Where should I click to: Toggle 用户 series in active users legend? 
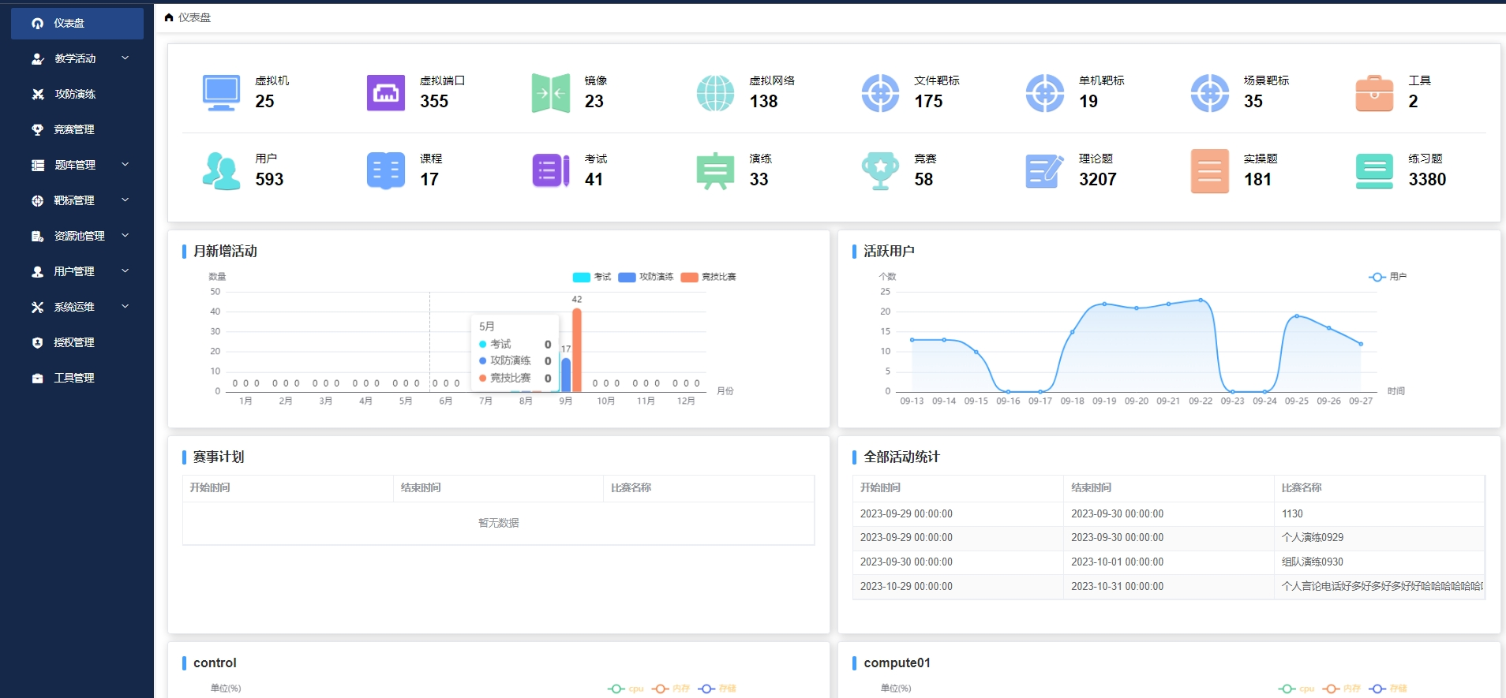tap(1388, 277)
